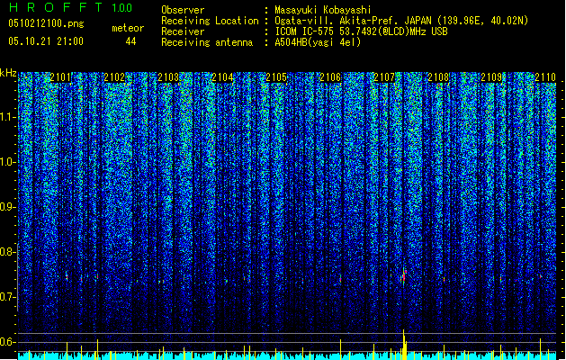The width and height of the screenshot is (566, 360).
Task: Click the 2104 time marker
Action: point(222,77)
